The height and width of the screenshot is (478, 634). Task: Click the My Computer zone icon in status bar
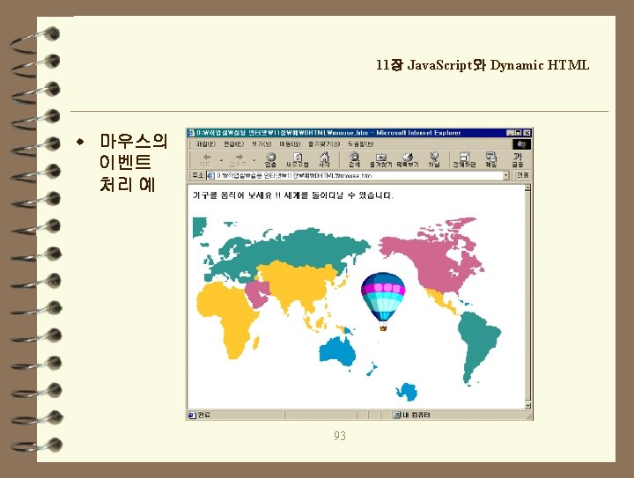click(x=397, y=415)
